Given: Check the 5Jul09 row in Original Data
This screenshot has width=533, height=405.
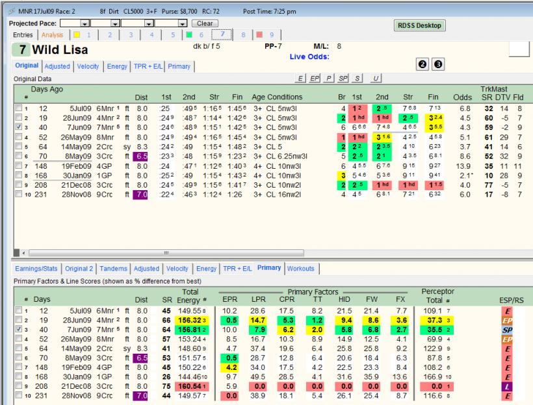Looking at the screenshot, I should (18, 108).
